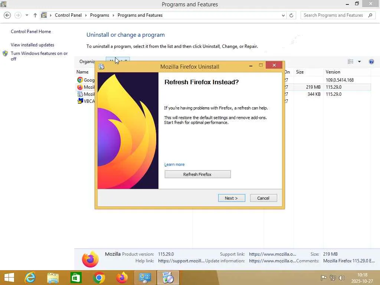Click Control Panel in the breadcrumb
This screenshot has height=285, width=380.
(x=68, y=15)
